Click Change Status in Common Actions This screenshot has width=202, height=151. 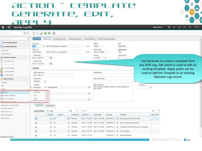tap(9, 72)
